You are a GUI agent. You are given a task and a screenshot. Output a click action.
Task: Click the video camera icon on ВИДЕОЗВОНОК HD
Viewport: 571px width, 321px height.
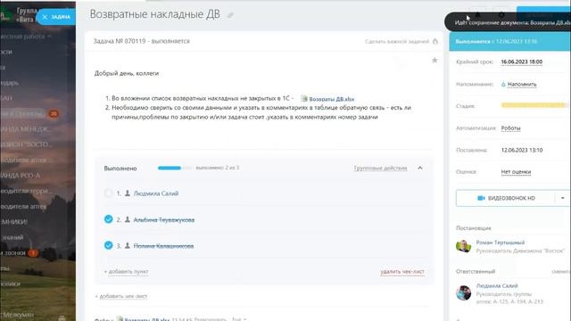481,198
